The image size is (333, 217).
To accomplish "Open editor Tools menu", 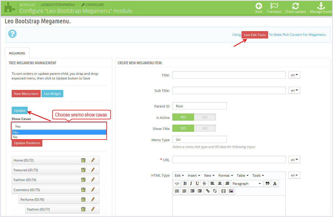I will tap(258, 175).
